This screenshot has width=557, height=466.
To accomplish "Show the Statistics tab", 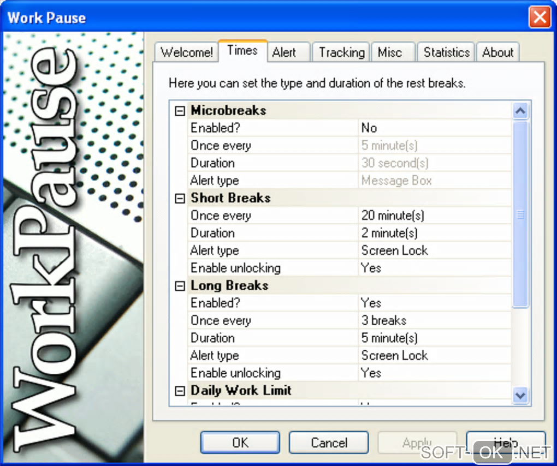I will 446,52.
